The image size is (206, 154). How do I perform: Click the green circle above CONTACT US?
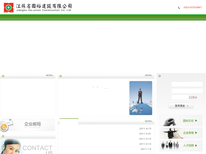[3, 136]
